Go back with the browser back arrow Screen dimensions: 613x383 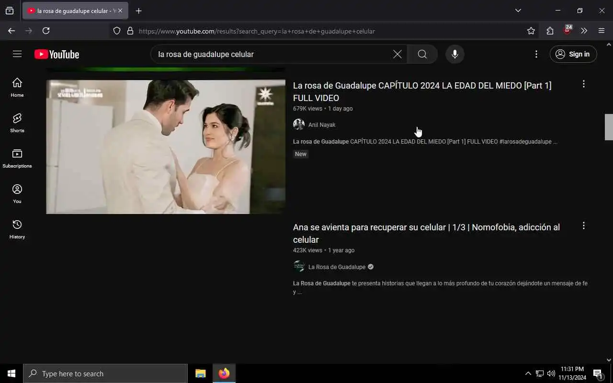click(11, 31)
